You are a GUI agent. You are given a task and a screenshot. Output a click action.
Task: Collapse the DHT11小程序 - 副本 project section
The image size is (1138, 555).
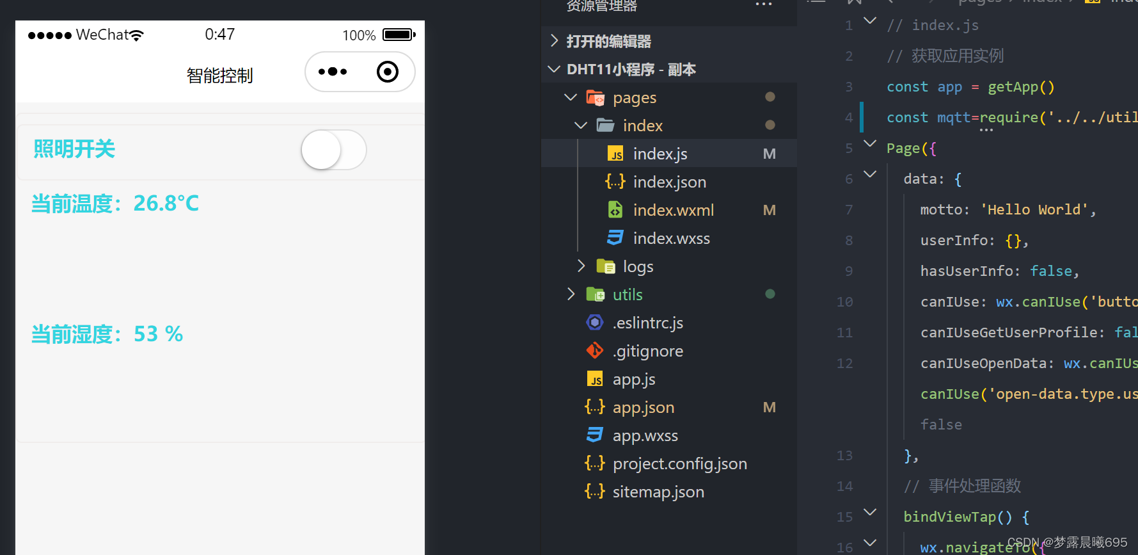[x=554, y=69]
